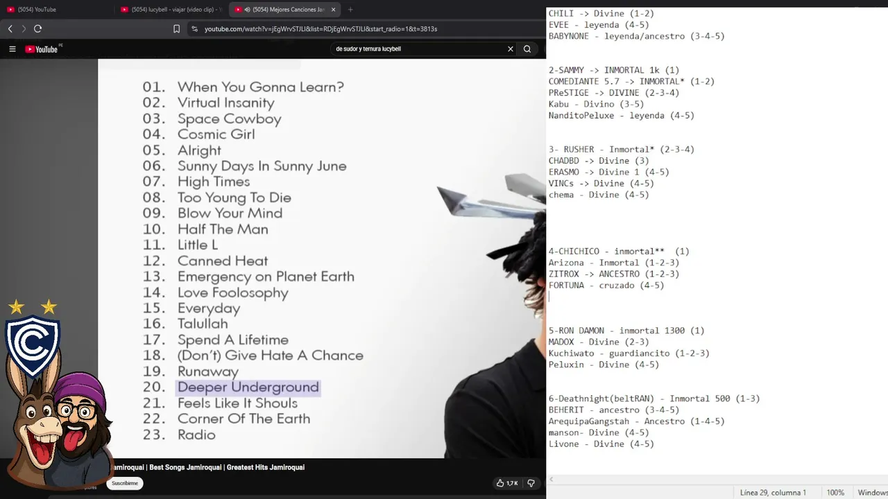Click Notepad line 'EVEE - leyenda (4-5)'

(x=599, y=24)
